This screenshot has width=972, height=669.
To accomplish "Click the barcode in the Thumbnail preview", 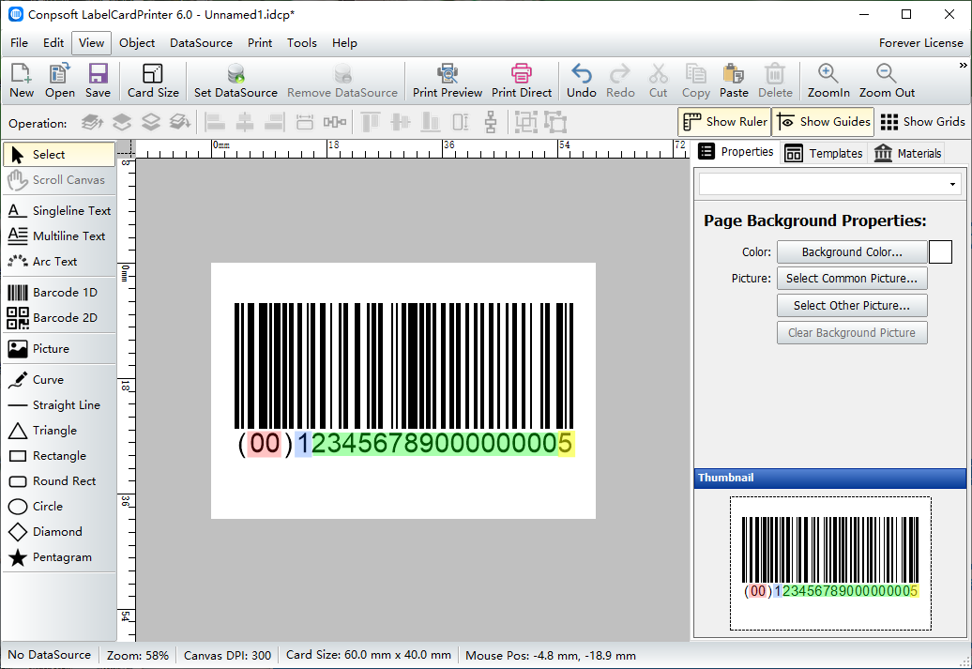I will click(x=830, y=557).
